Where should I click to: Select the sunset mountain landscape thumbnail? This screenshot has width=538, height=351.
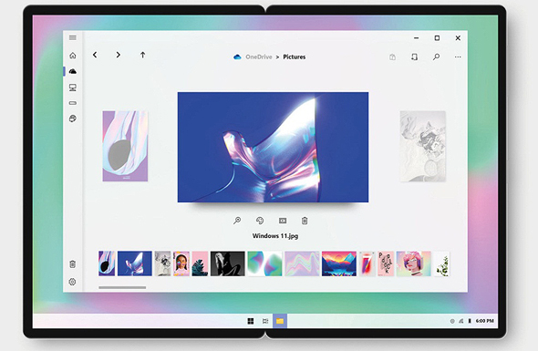(x=339, y=263)
